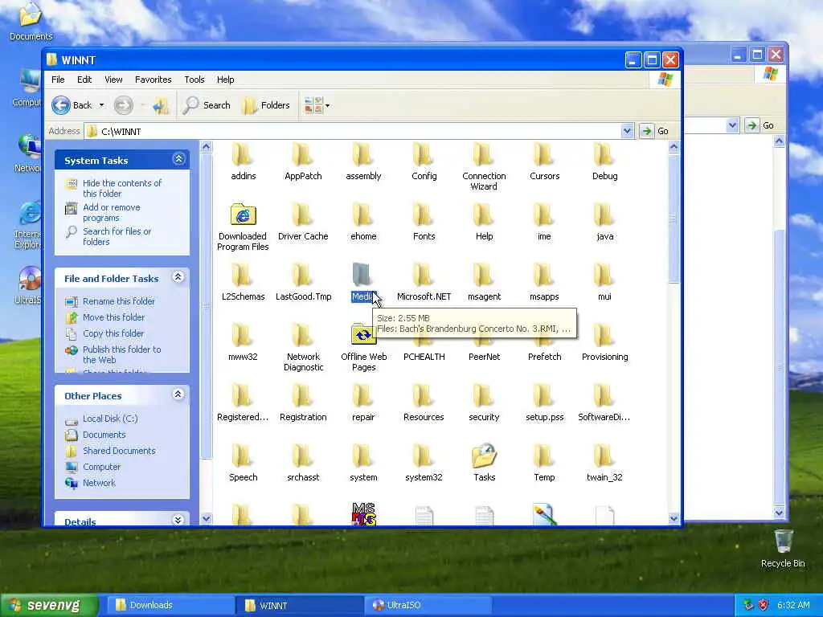The width and height of the screenshot is (823, 617).
Task: Expand the Details panel
Action: 178,520
